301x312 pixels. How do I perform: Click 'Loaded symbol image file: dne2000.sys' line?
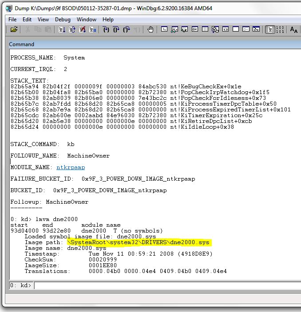point(91,237)
